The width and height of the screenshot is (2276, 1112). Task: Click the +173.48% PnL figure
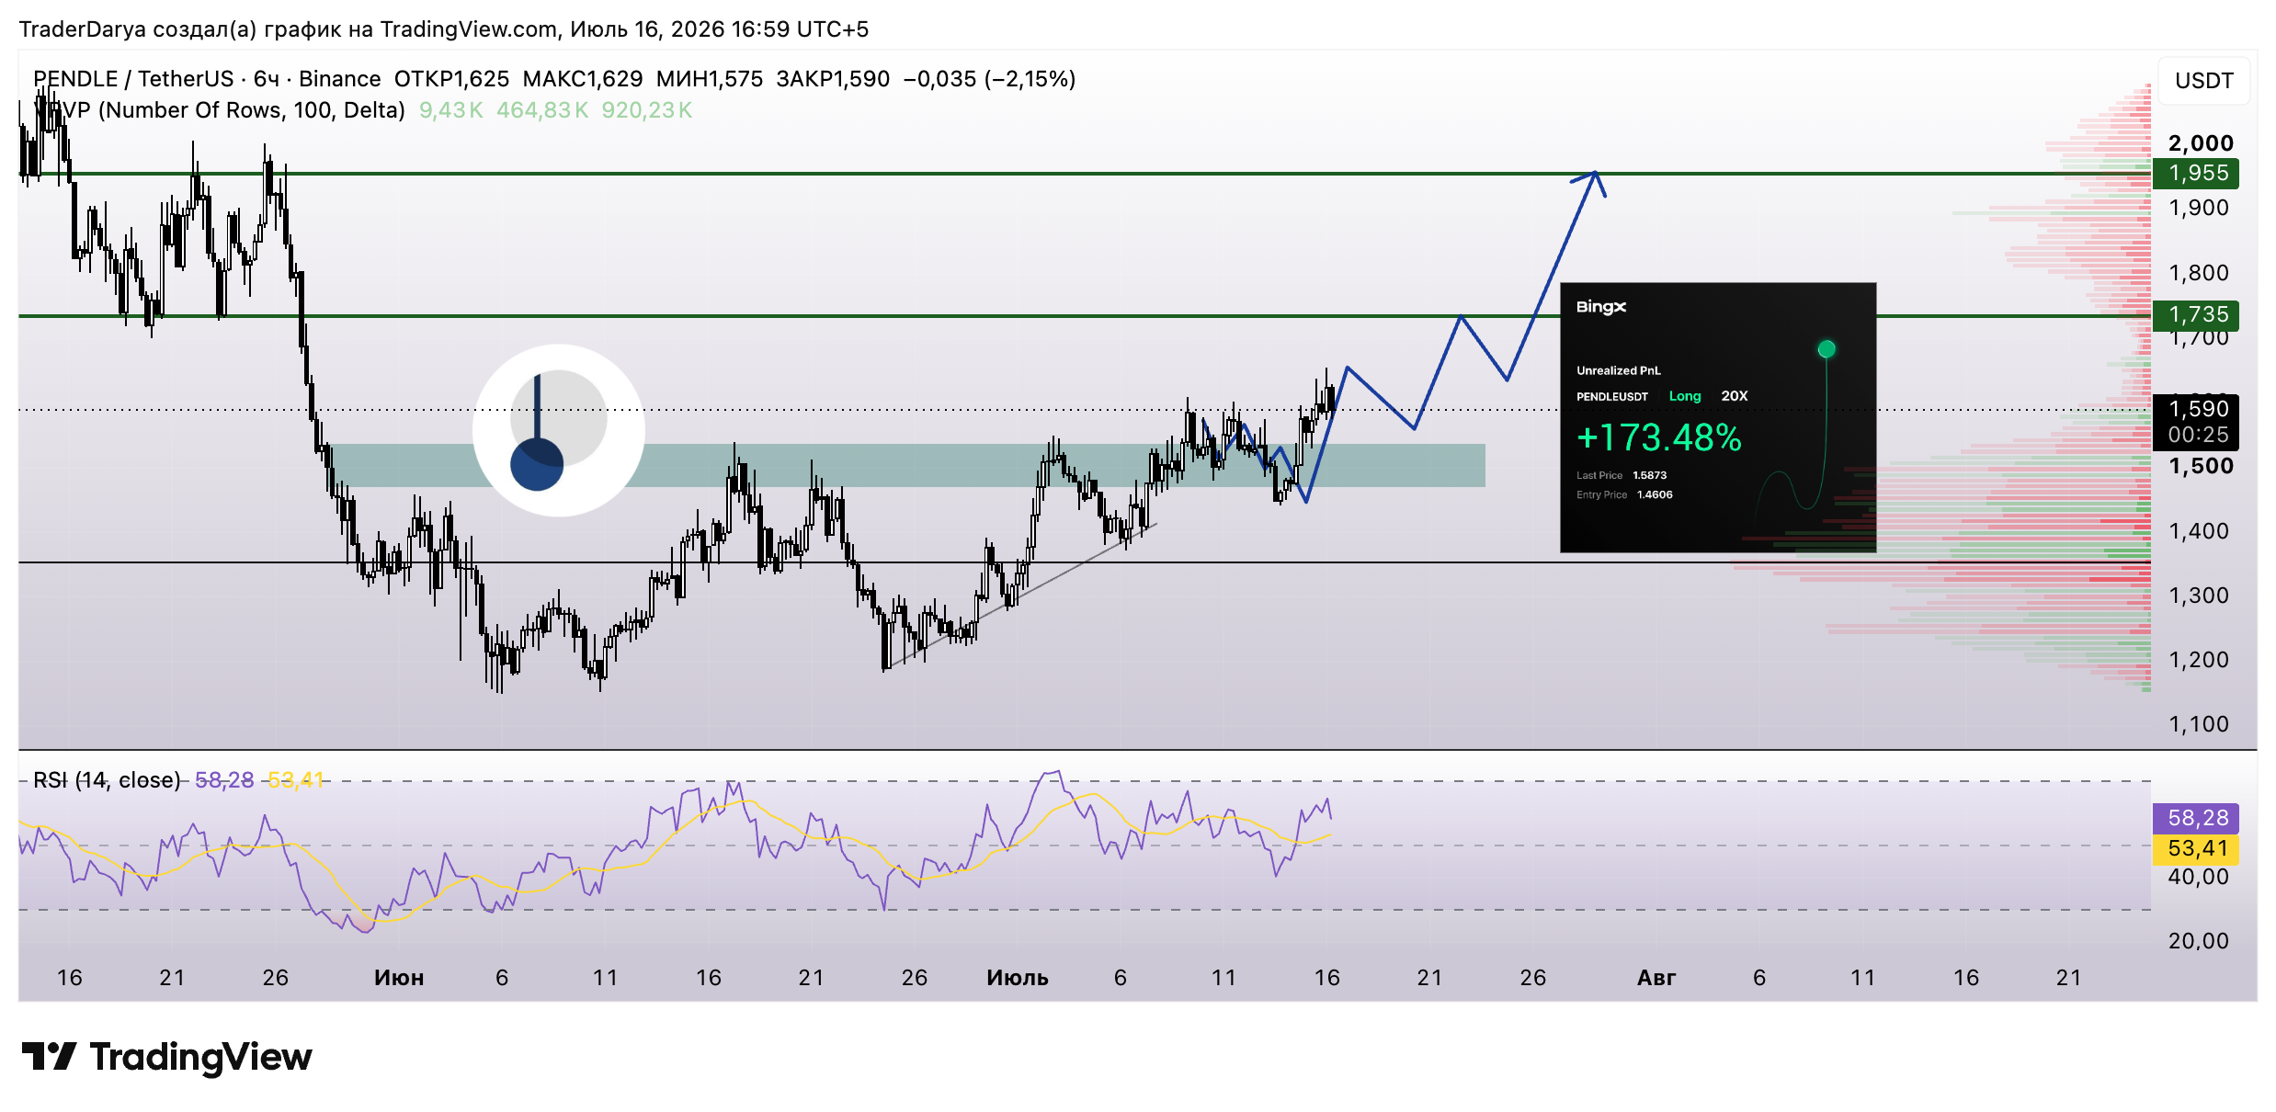coord(1658,437)
